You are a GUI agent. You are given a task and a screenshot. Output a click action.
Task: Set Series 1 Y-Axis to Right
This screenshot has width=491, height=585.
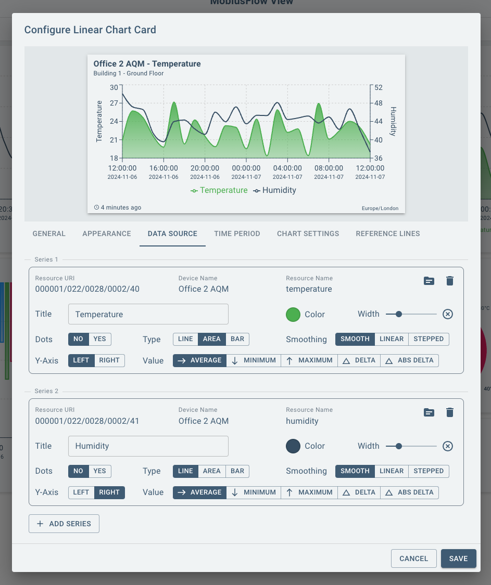pos(109,360)
